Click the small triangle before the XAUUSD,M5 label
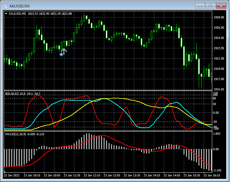The image size is (230, 182). (x=6, y=13)
